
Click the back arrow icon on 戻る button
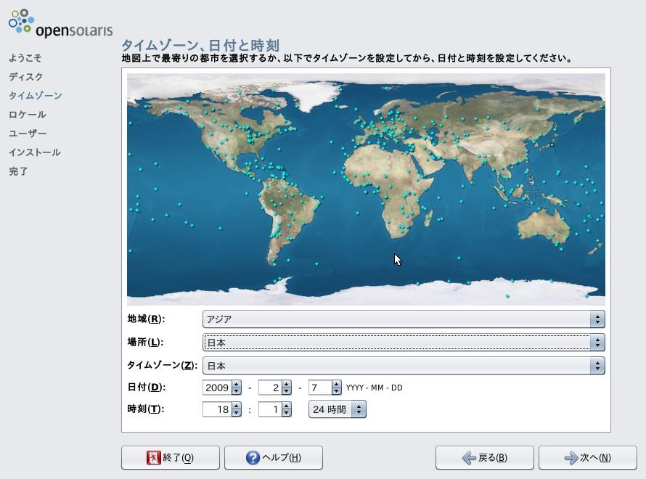[x=469, y=457]
